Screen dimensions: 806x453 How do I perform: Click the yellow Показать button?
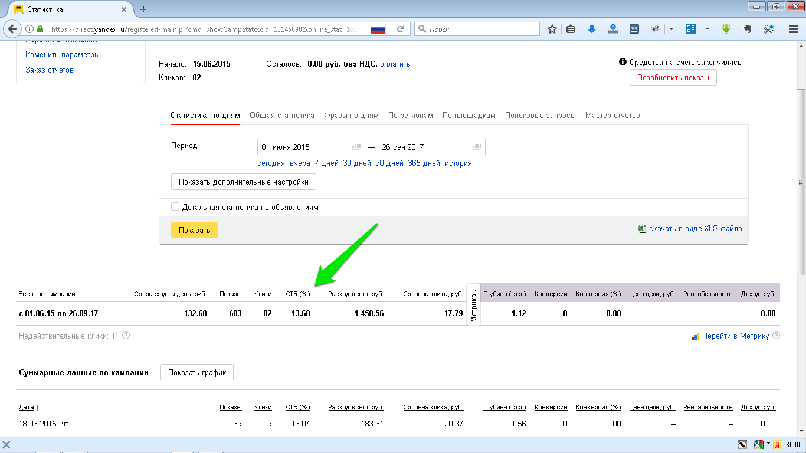195,230
